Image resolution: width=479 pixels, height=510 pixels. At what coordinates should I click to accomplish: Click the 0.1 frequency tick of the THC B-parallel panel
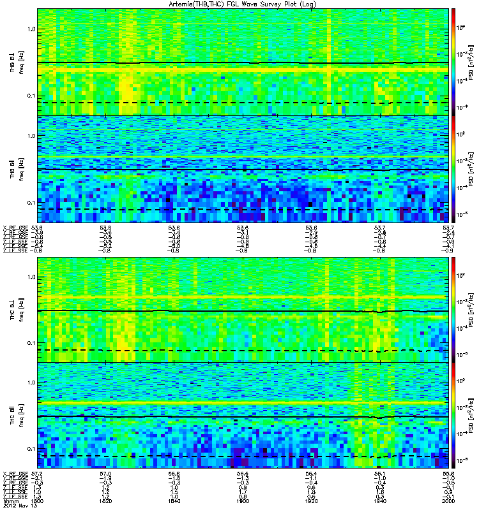pyautogui.click(x=31, y=449)
